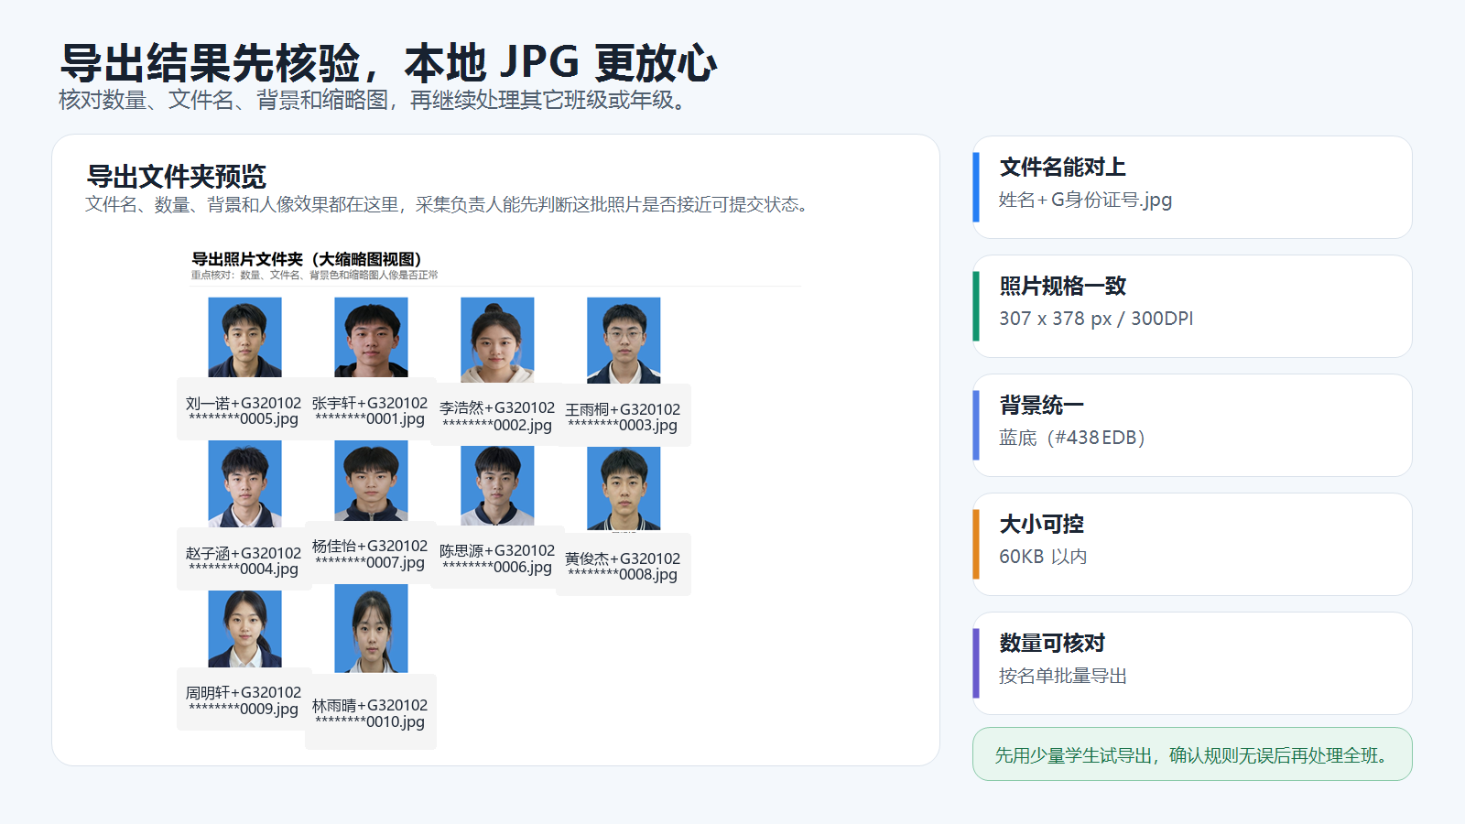Click the text 姓名+G身份证号.jpg
Screen dimensions: 1465x824
[1085, 200]
